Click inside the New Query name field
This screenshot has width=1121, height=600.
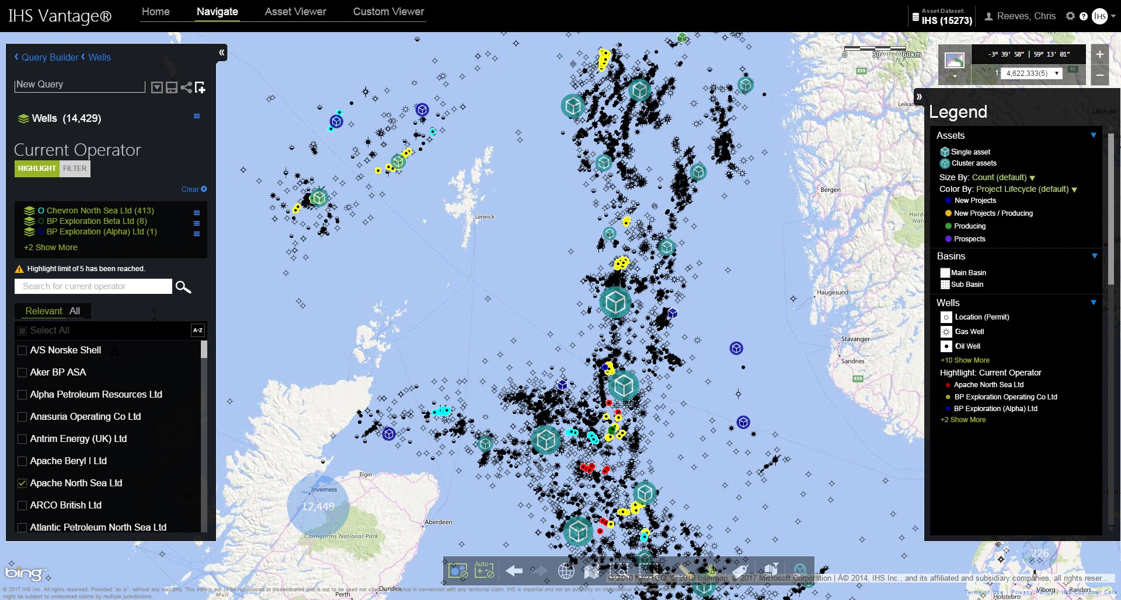click(x=79, y=85)
